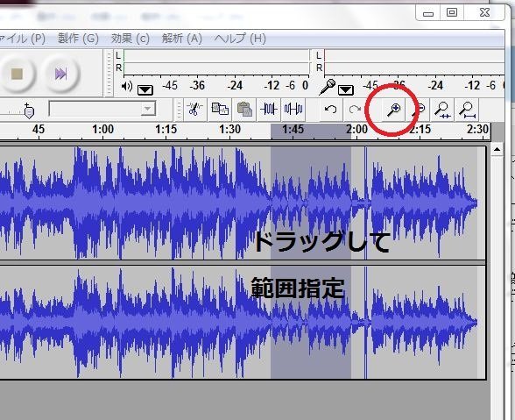
Task: Click the Silence audio icon
Action: click(293, 110)
